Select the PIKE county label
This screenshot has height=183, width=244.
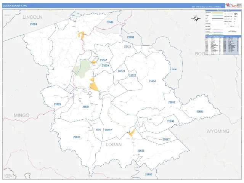8,175
